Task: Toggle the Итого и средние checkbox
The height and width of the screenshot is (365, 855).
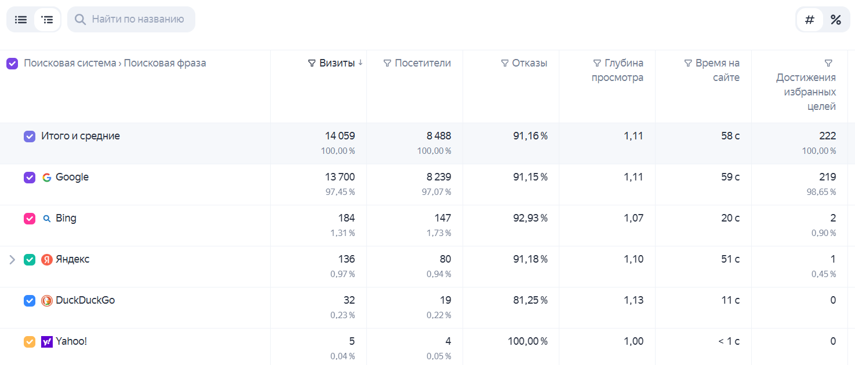Action: pyautogui.click(x=30, y=137)
